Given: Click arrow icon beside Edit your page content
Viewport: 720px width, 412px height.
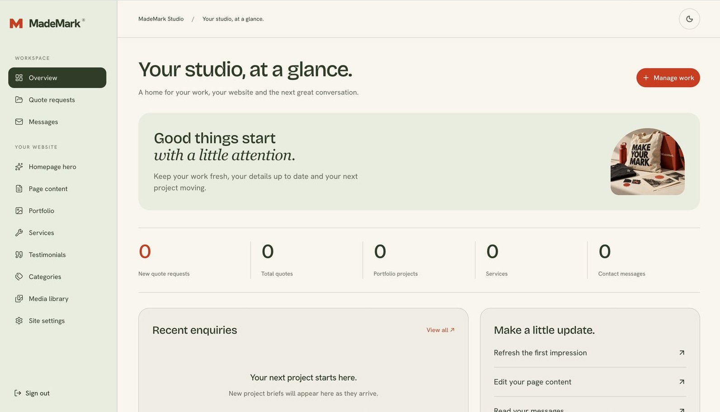Looking at the screenshot, I should (x=682, y=382).
